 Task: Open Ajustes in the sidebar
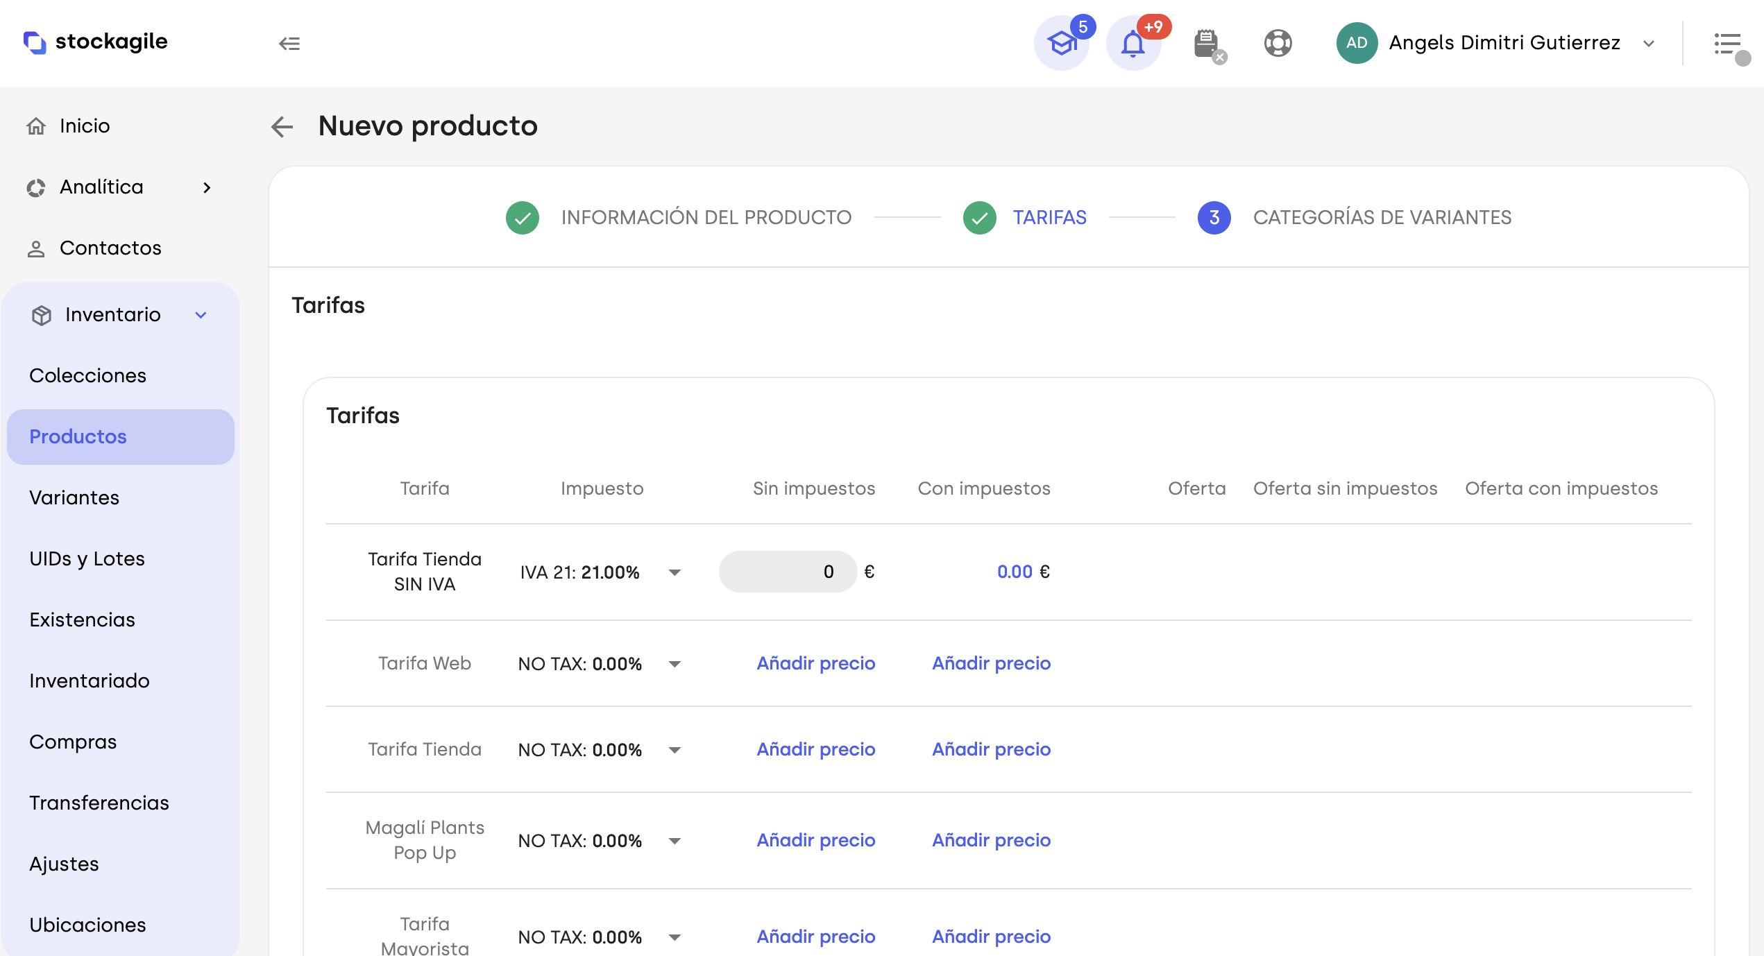pyautogui.click(x=65, y=864)
